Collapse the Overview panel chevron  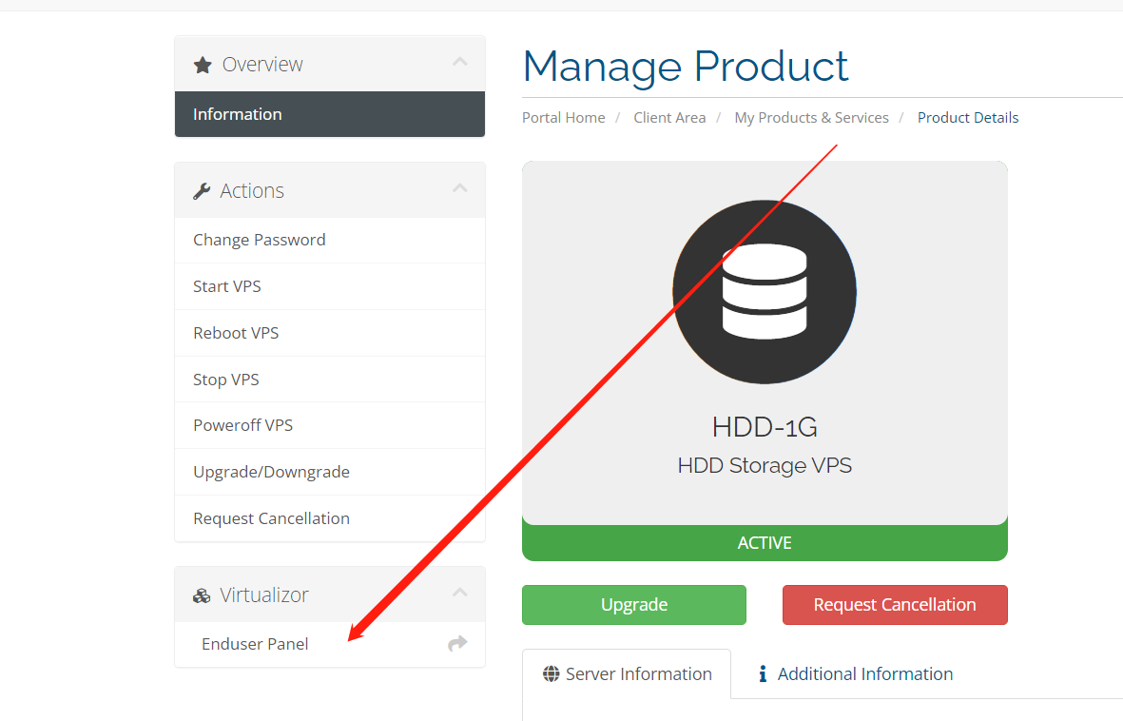click(460, 63)
